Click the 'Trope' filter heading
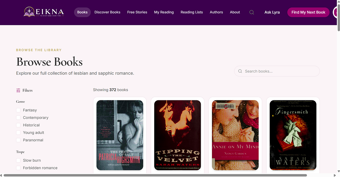The width and height of the screenshot is (340, 177). pyautogui.click(x=20, y=152)
